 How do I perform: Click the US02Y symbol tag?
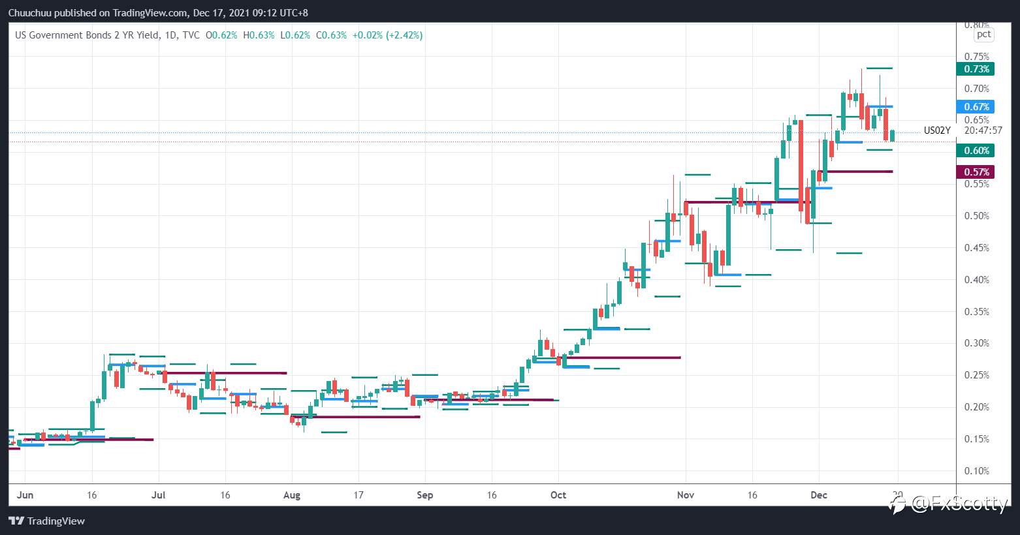point(937,130)
